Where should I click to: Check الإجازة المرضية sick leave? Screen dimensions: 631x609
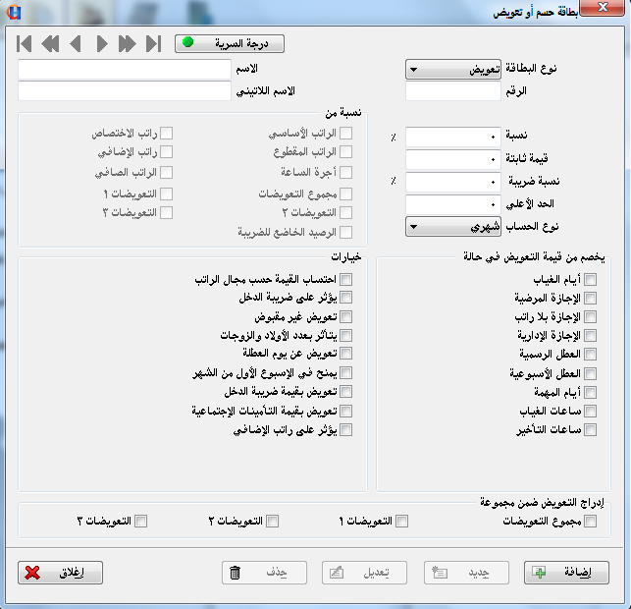(x=590, y=298)
